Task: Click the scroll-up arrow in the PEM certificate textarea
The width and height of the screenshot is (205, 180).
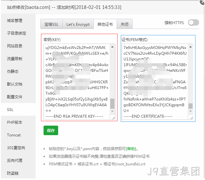Action: (x=190, y=47)
